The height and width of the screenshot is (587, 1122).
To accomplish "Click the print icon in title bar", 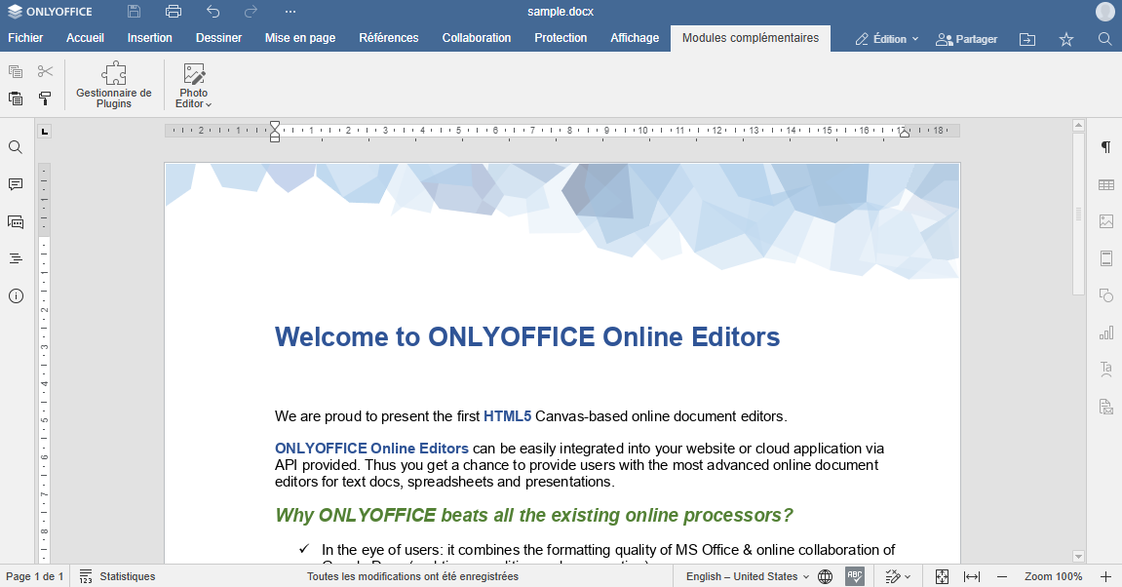I will 174,12.
